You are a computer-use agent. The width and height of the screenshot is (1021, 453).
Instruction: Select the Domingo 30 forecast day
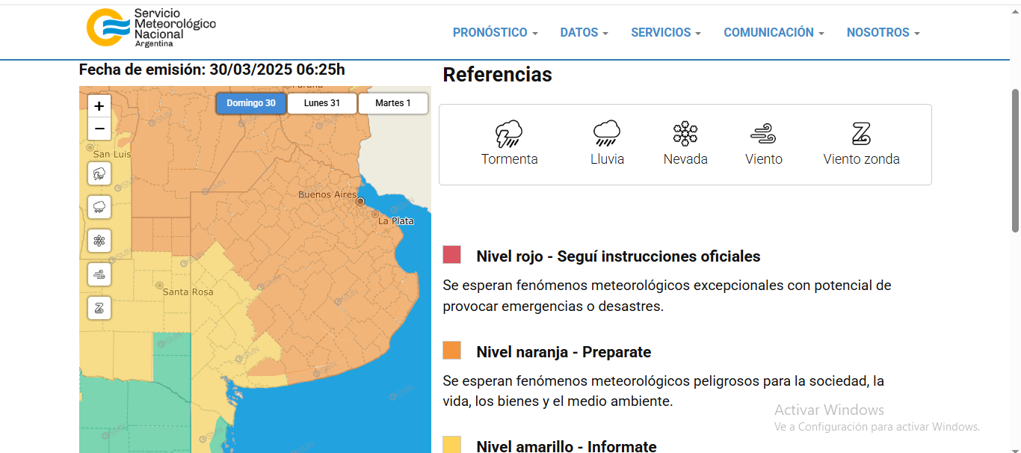(x=251, y=103)
